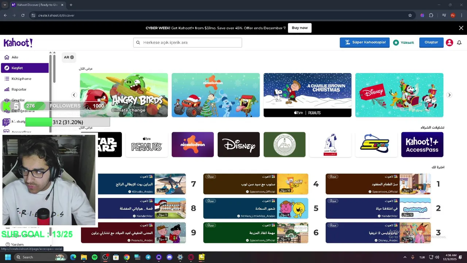The image size is (467, 263).
Task: Open the Disney holiday banner
Action: 400,95
